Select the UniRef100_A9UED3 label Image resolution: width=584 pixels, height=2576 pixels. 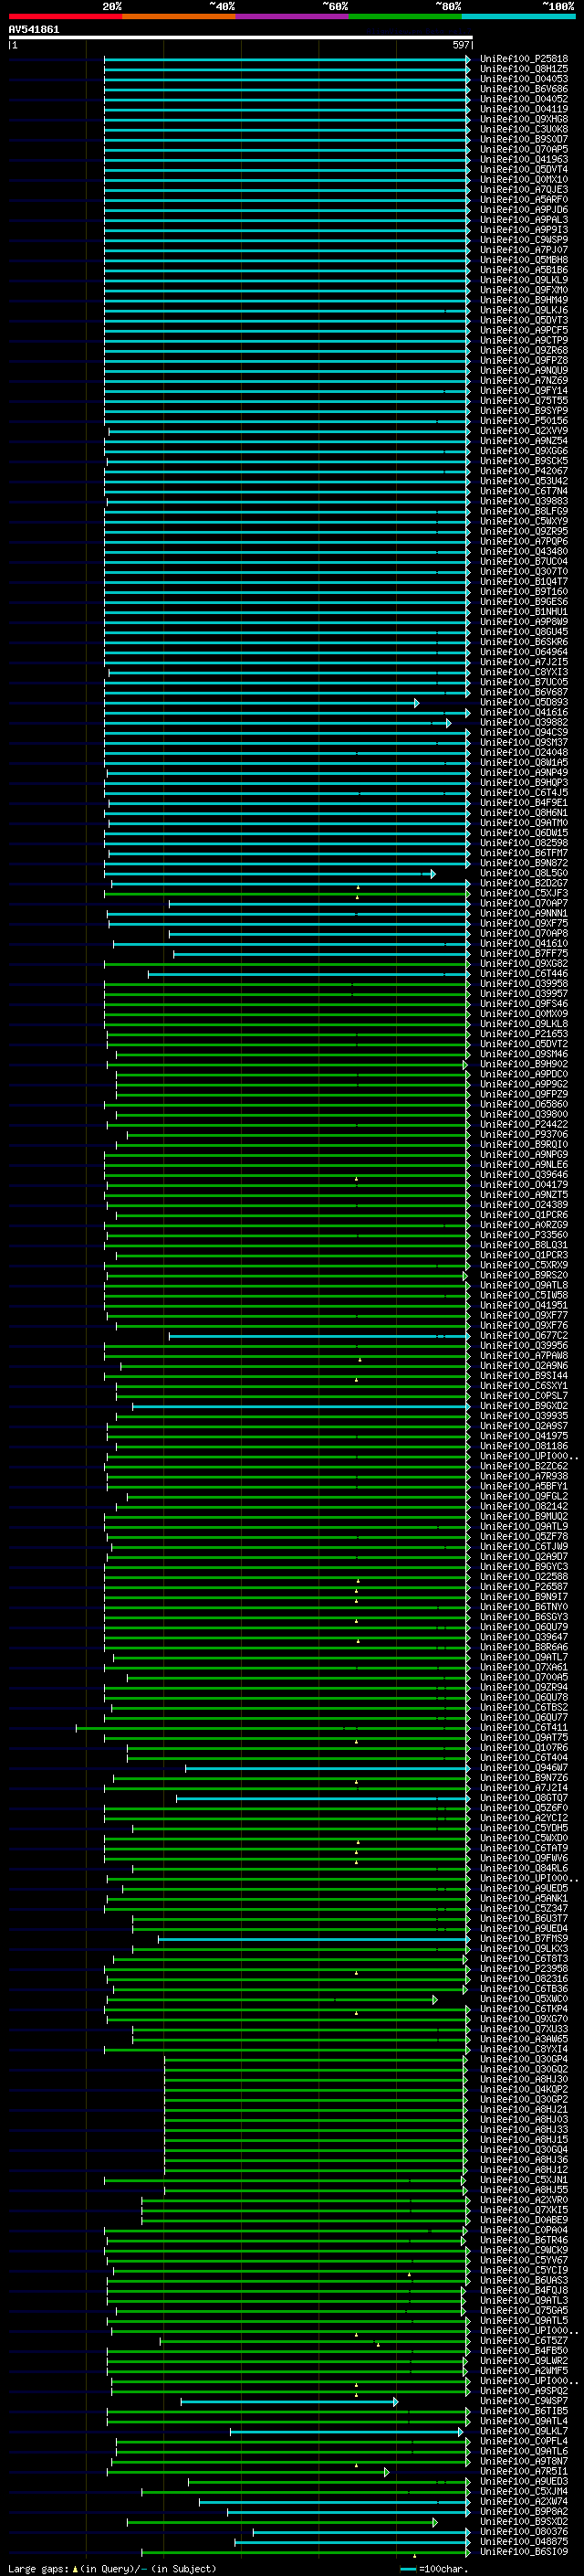tap(524, 2482)
